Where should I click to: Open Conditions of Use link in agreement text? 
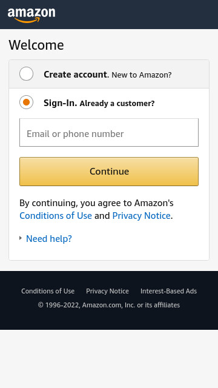[x=56, y=216]
